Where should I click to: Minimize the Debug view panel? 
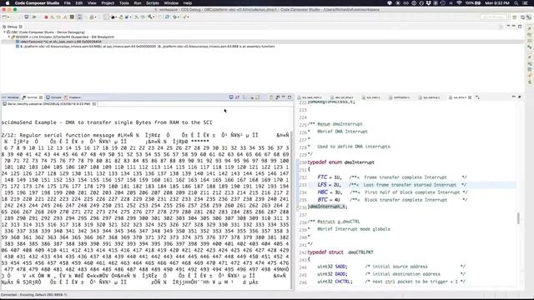(x=514, y=26)
